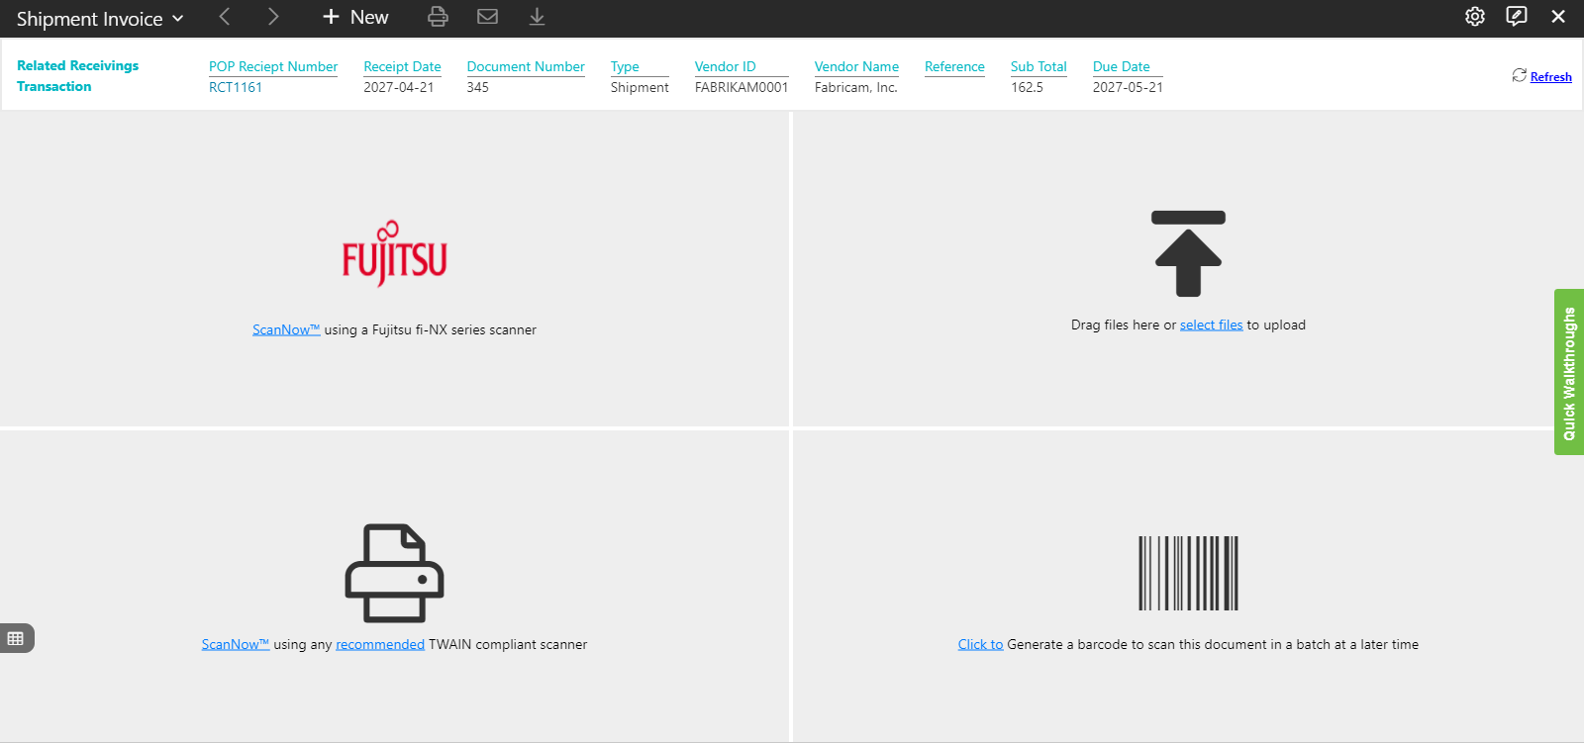Click the select files link
Screen dimensions: 1584x743
pyautogui.click(x=1211, y=325)
